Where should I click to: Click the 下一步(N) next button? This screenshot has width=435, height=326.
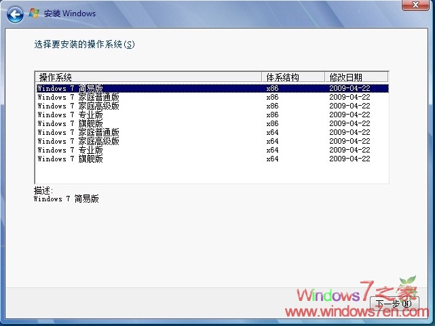[x=394, y=304]
